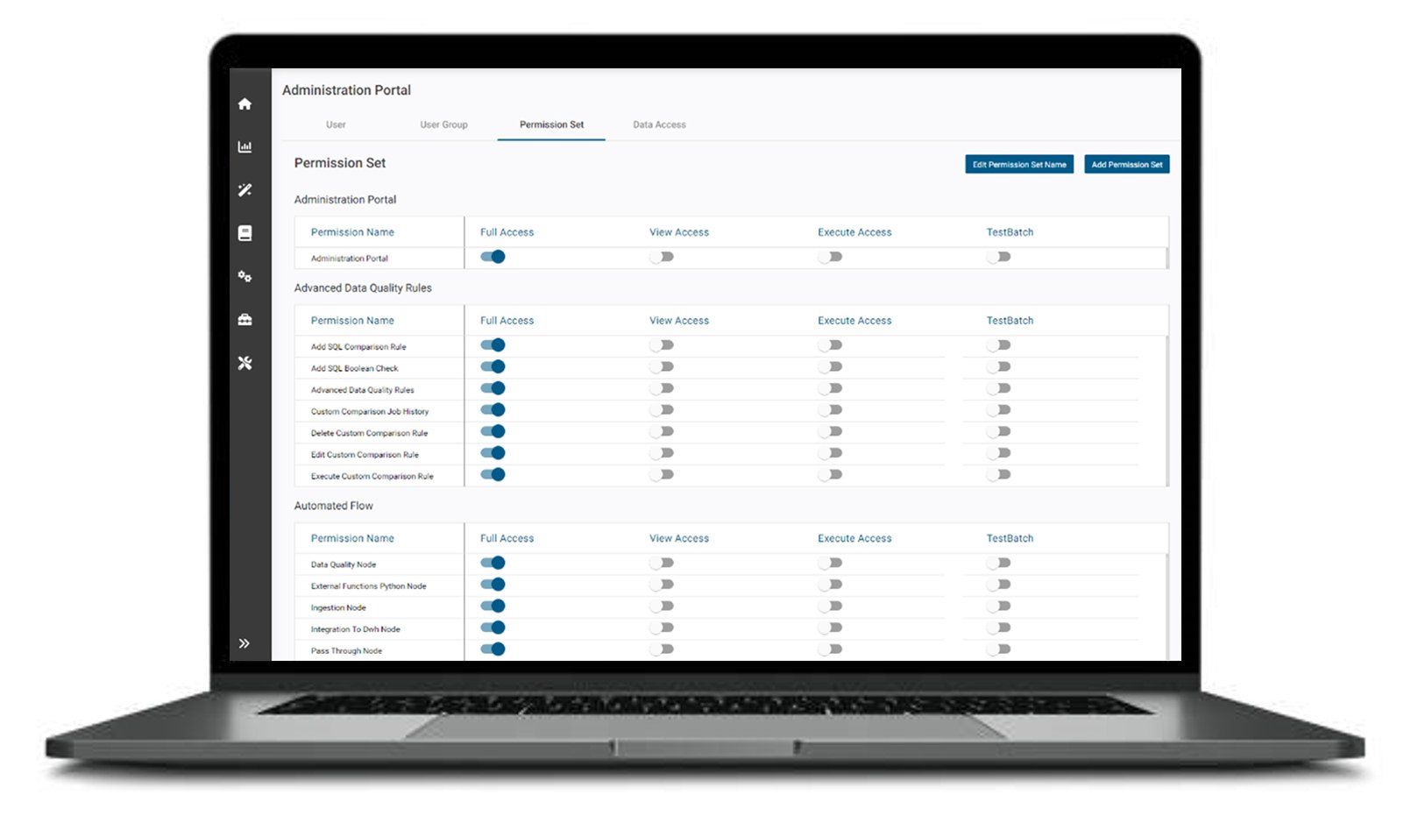Click the 'Automated Flow' section heading
The width and height of the screenshot is (1411, 816).
[x=333, y=506]
